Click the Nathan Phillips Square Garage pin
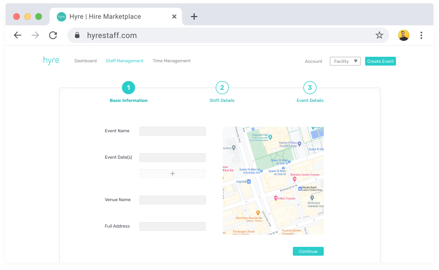 299,144
